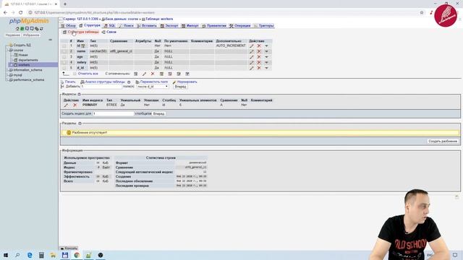The image size is (463, 260).
Task: Tick the checkbox for the age column row
Action: pos(64,57)
